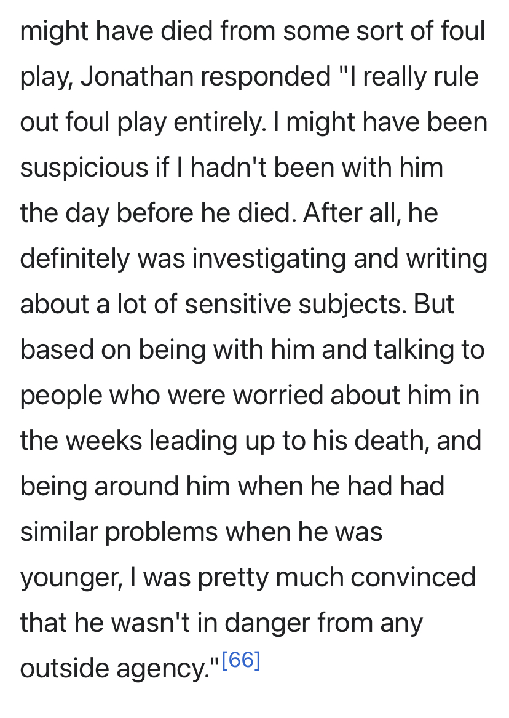
Task: Click the word "subjects" in the text
Action: [x=353, y=304]
